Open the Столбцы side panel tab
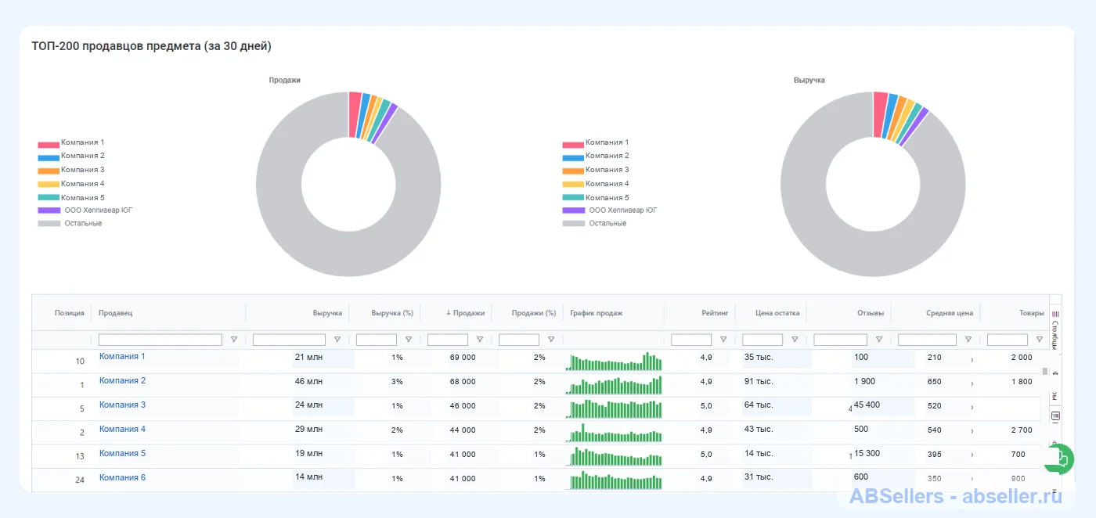This screenshot has height=518, width=1096. click(1055, 330)
